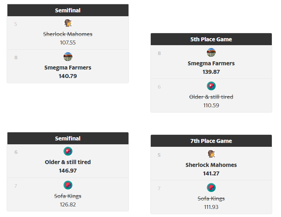The image size is (281, 217).
Task: Click Sofa Kings helmet avatar in bottom Semifinal
Action: click(x=68, y=185)
